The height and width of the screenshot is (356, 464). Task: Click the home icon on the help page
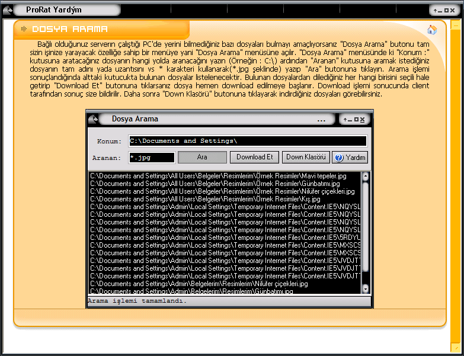(x=432, y=30)
